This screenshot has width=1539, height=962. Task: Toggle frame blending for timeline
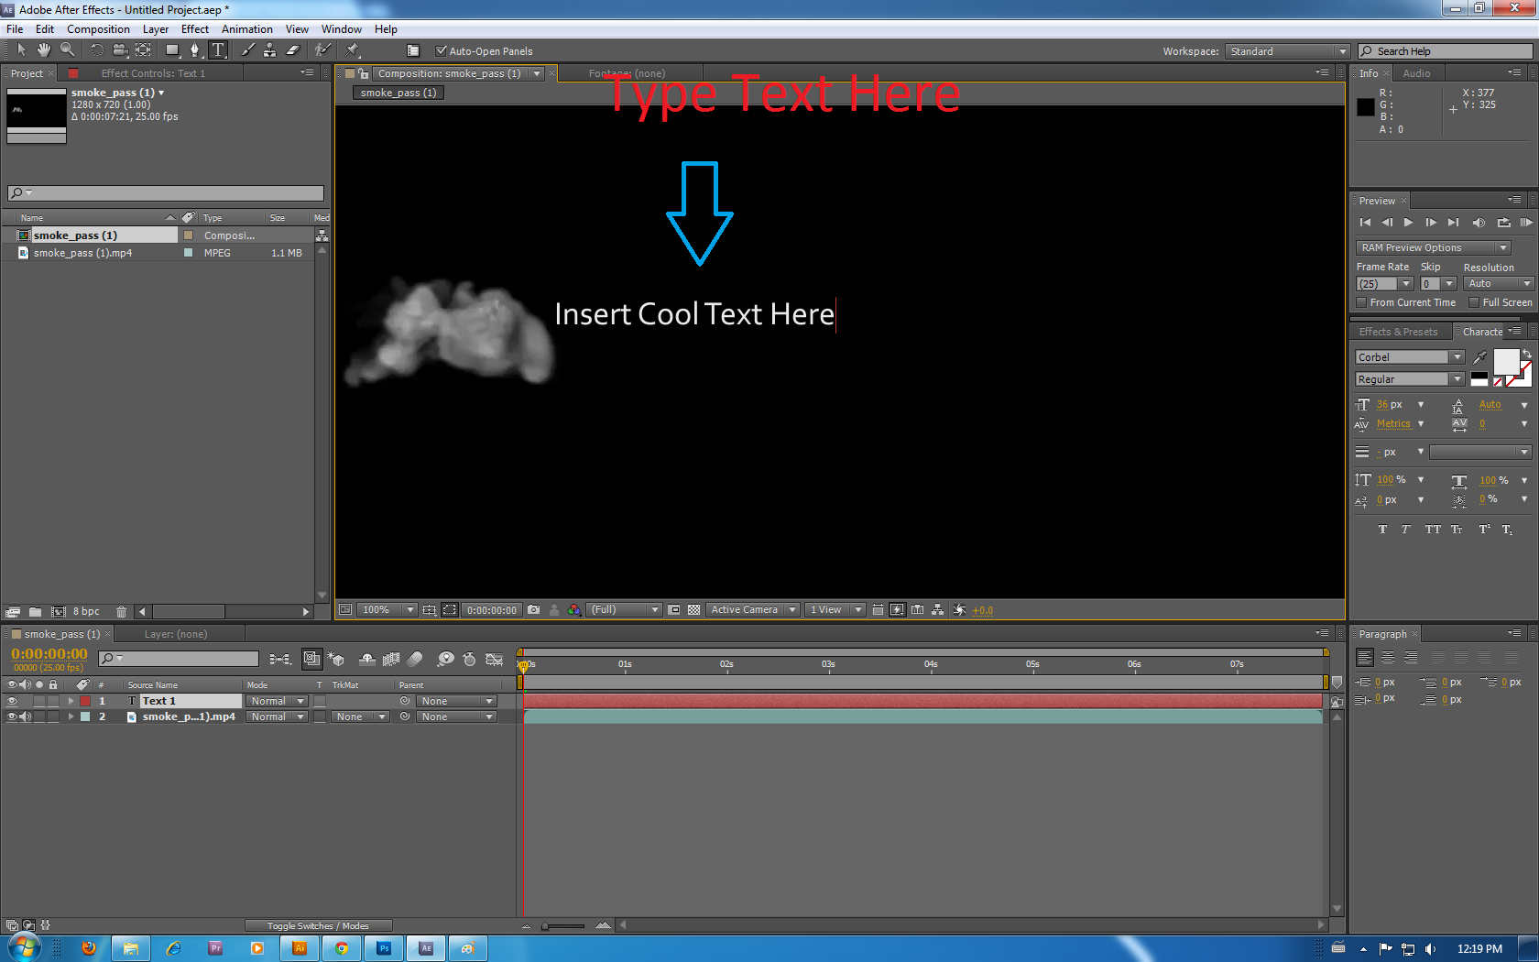click(391, 659)
